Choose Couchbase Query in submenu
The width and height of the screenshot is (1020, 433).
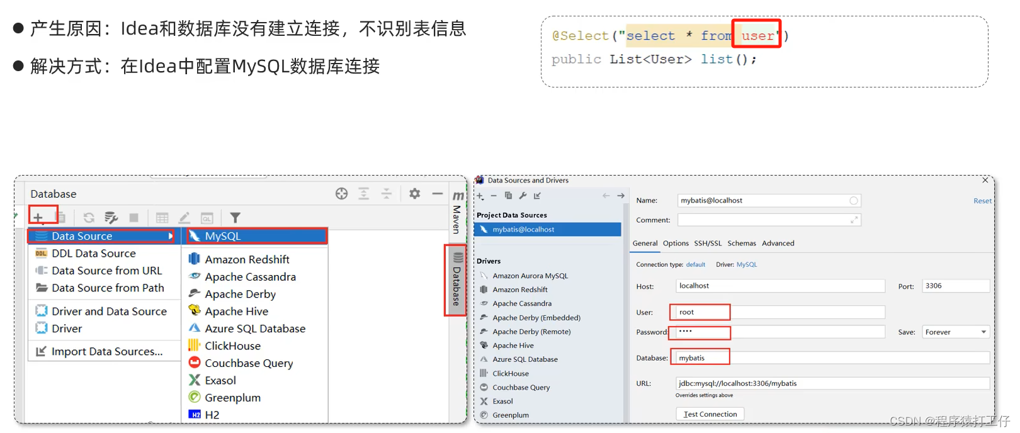256,363
